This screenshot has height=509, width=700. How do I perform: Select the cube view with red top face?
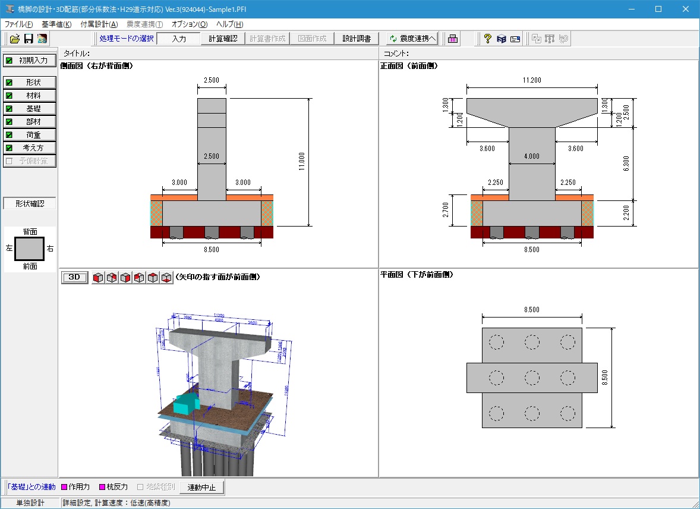coord(153,278)
